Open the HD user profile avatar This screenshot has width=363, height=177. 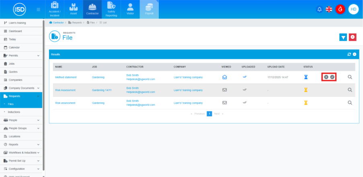coord(353,9)
